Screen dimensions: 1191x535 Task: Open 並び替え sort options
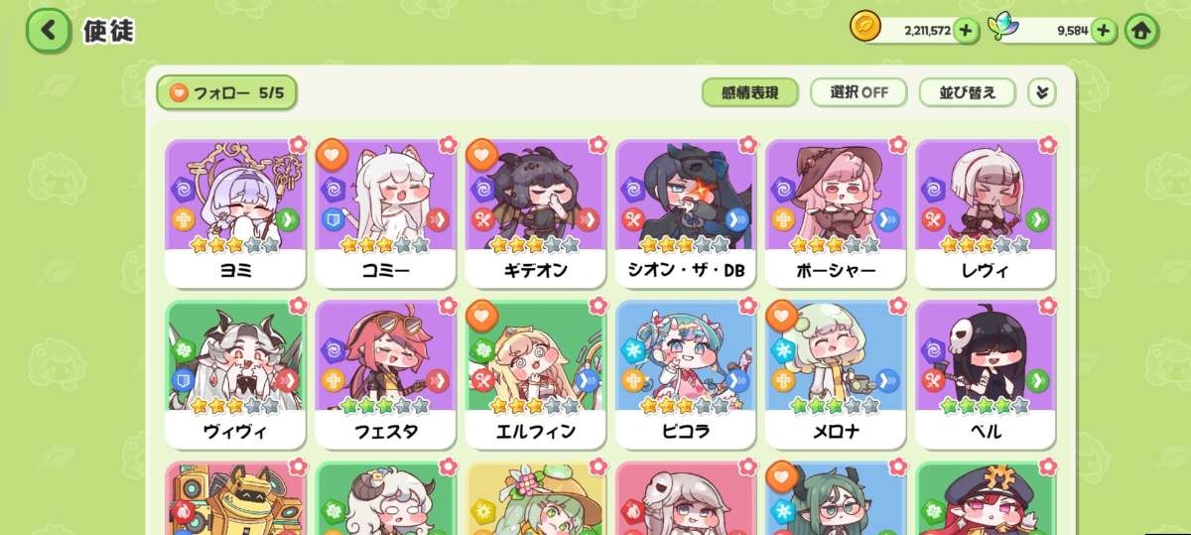point(968,92)
